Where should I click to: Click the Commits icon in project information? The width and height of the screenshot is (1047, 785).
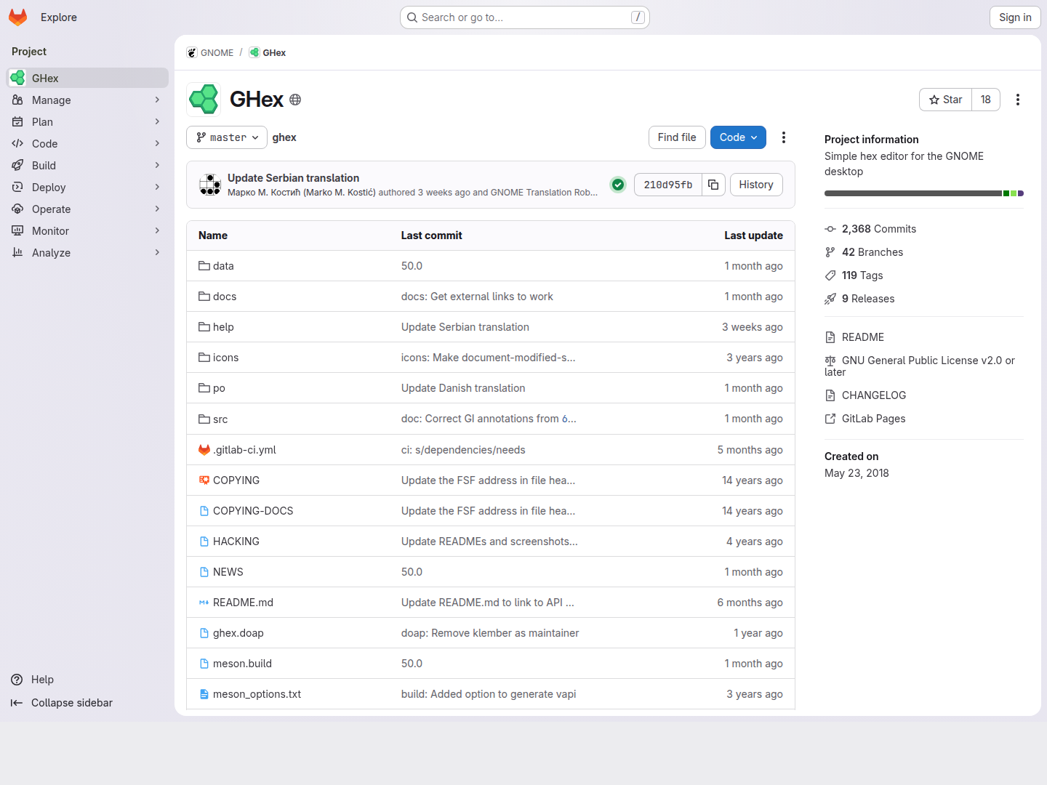(830, 229)
